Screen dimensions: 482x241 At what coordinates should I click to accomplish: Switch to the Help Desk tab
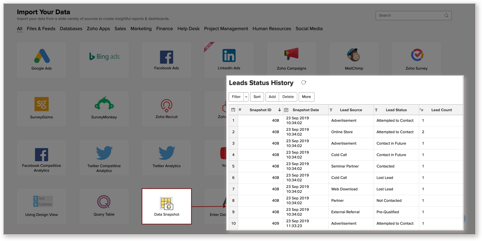[x=188, y=29]
